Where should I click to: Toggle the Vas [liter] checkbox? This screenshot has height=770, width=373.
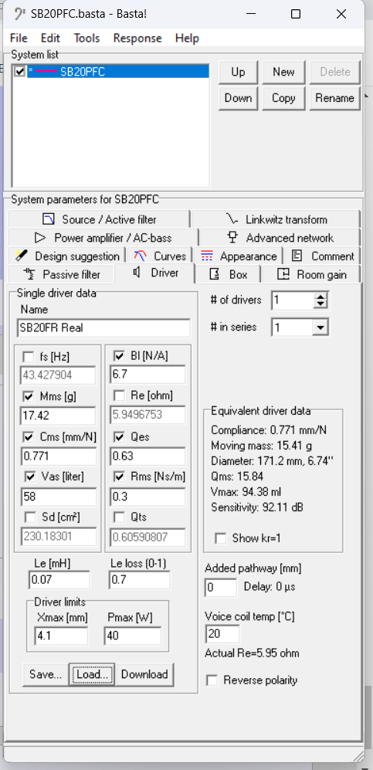(x=29, y=477)
